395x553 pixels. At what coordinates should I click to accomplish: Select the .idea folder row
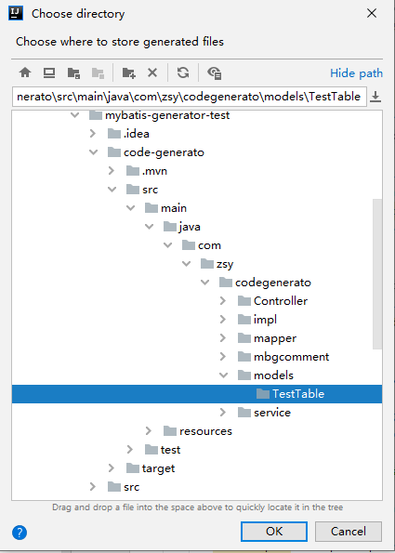(x=128, y=134)
